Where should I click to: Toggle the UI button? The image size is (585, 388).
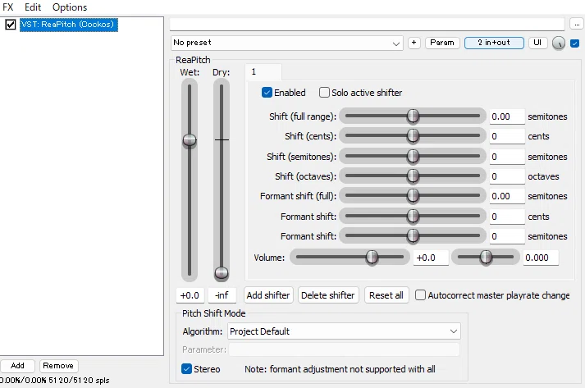(537, 43)
